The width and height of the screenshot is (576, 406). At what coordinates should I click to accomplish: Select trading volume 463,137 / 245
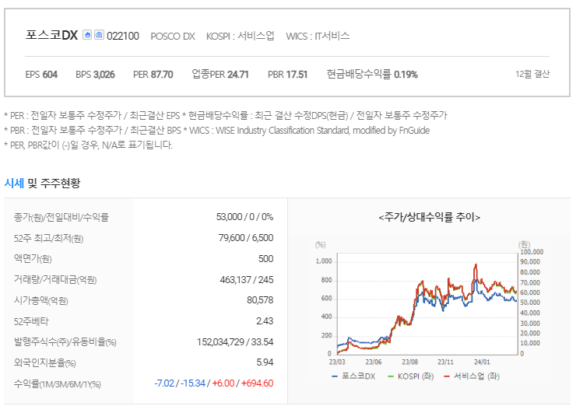tap(247, 280)
